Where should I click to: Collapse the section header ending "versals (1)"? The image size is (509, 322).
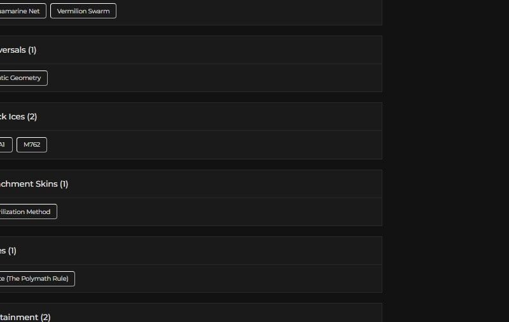click(19, 50)
